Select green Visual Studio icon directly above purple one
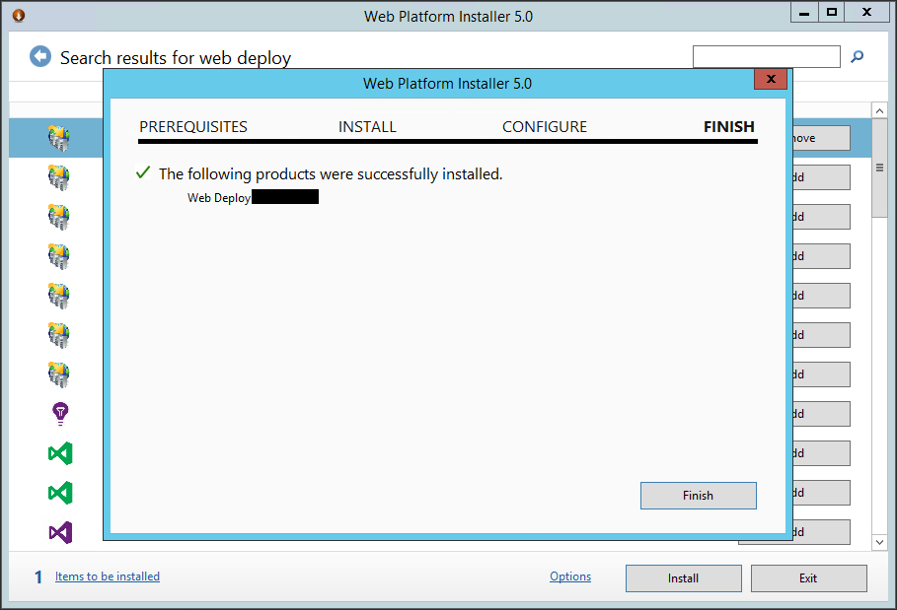This screenshot has width=897, height=610. click(x=60, y=493)
